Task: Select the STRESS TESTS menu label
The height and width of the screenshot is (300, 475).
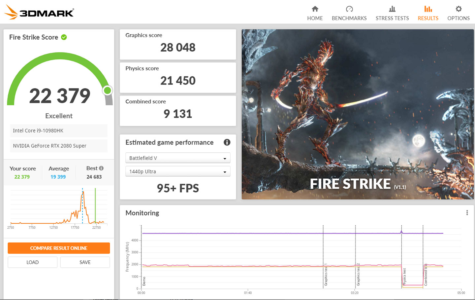Action: click(392, 18)
